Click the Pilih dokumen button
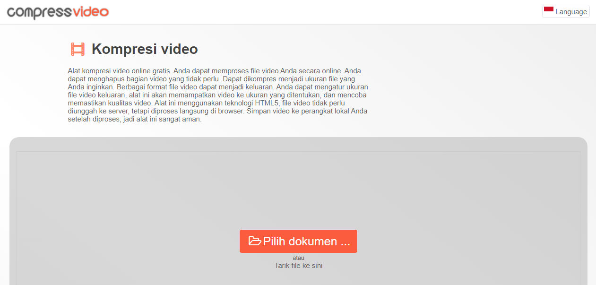 click(298, 241)
